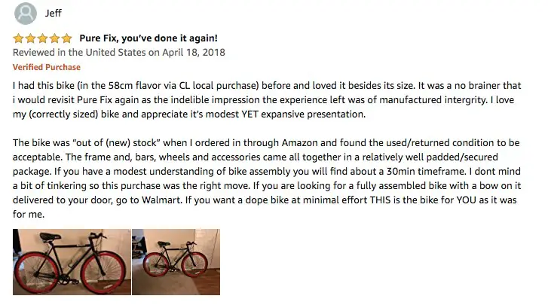
Task: Click the 'Verified Purchase' label
Action: click(x=47, y=67)
